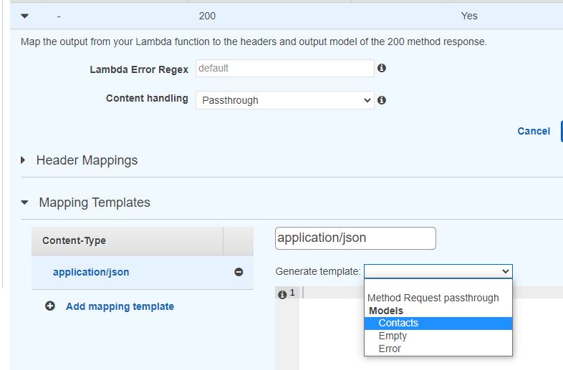Viewport: 563px width, 370px height.
Task: Remove the application/json mapping template
Action: tap(239, 272)
